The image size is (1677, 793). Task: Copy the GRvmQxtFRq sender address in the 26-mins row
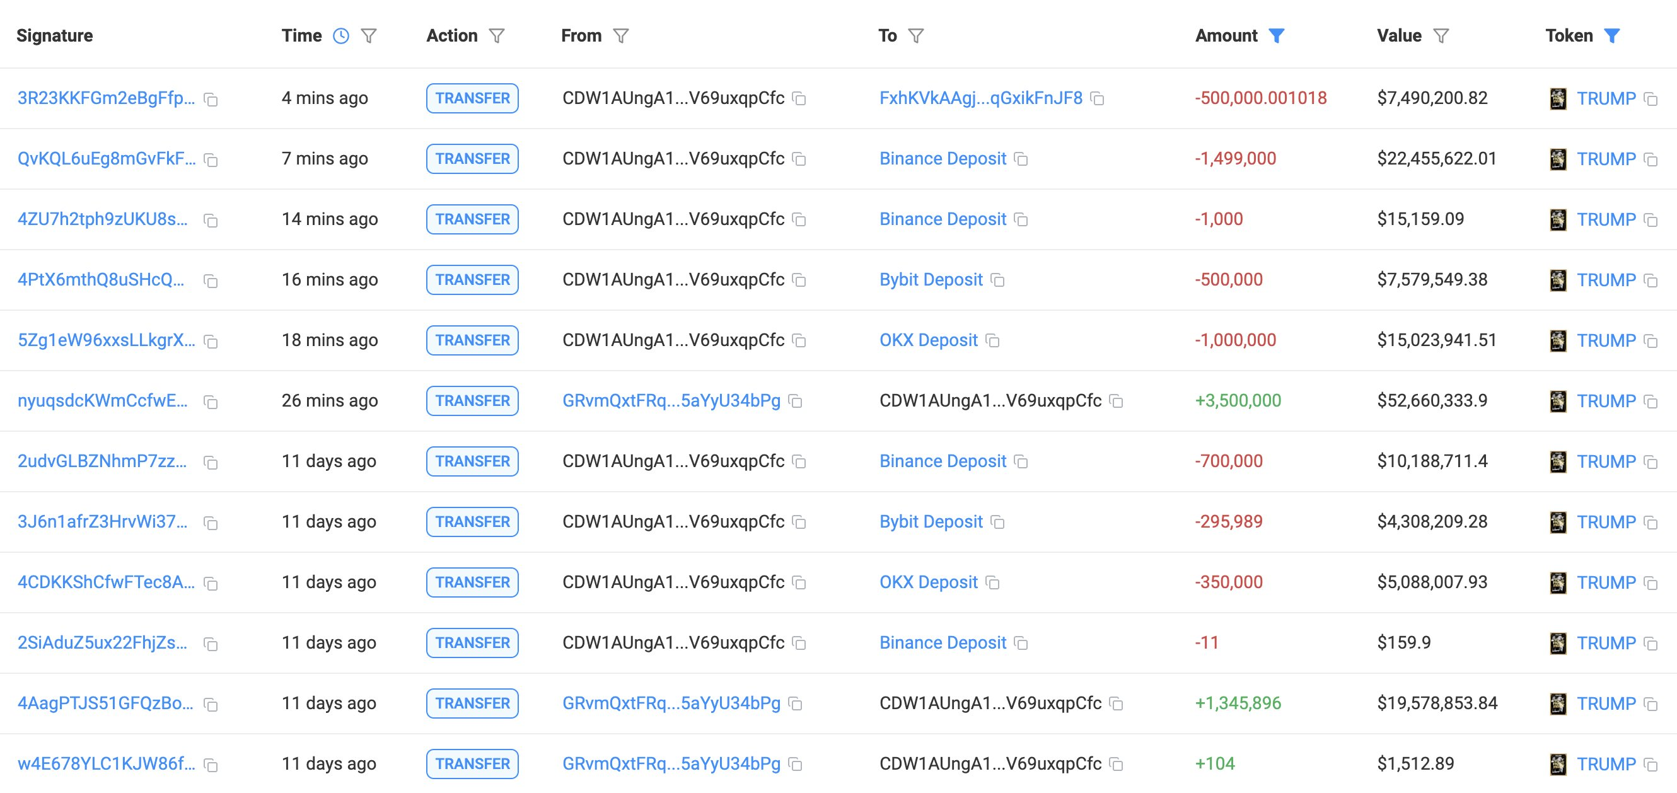coord(795,402)
